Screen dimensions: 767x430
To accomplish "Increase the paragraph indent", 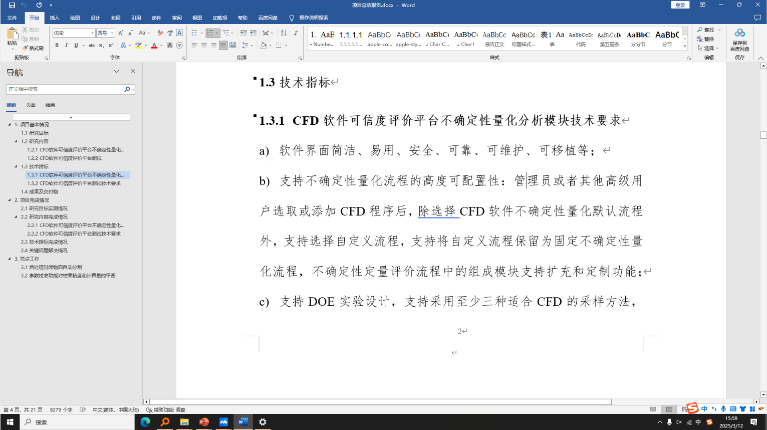I will 253,33.
